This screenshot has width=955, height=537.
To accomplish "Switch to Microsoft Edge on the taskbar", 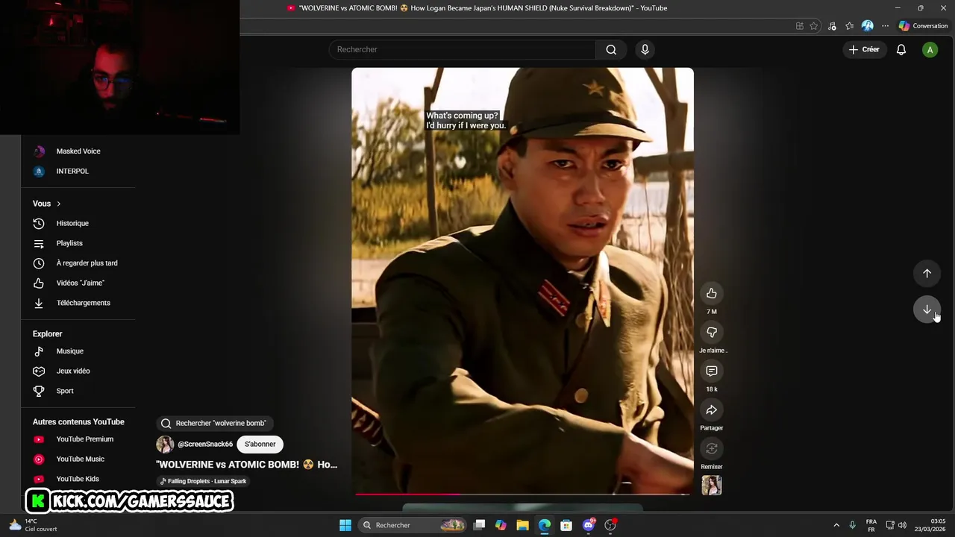I will [x=545, y=525].
